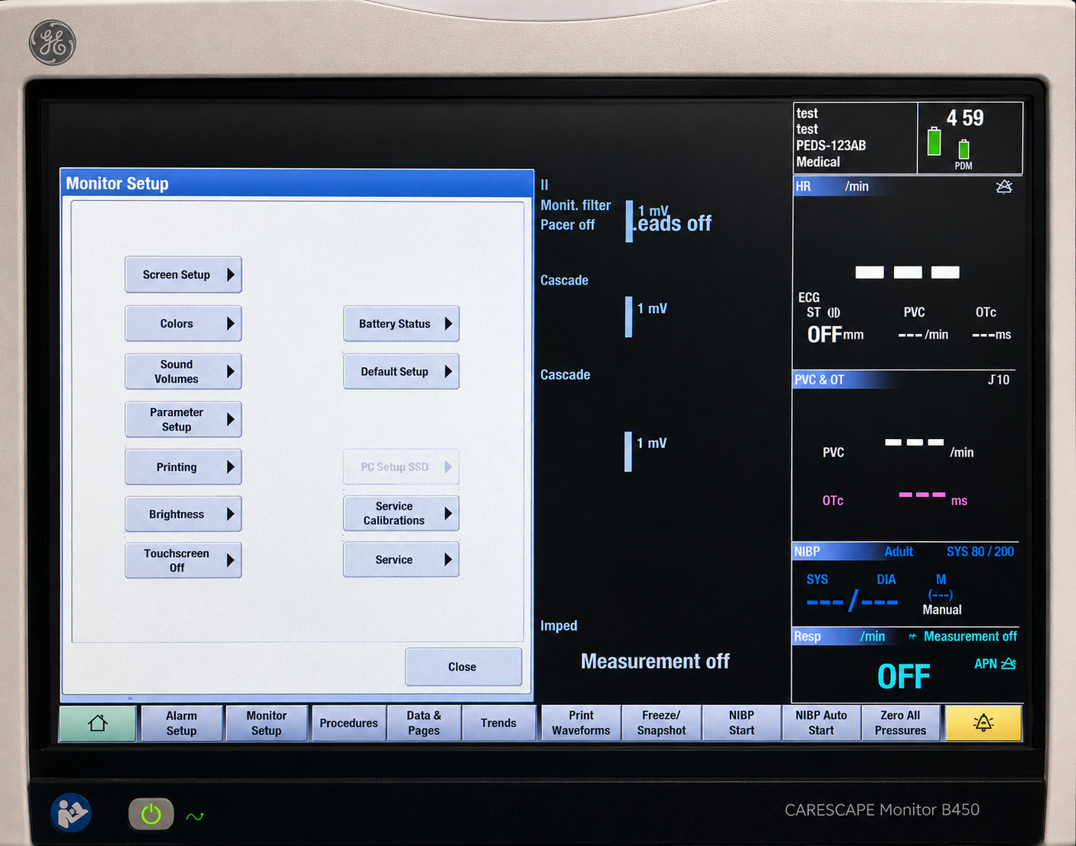Open the user manual book icon
Screen dimensions: 1076x846
(71, 813)
